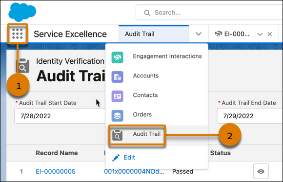The height and width of the screenshot is (182, 283).
Task: Click Edit in the navigation menu
Action: [x=129, y=157]
